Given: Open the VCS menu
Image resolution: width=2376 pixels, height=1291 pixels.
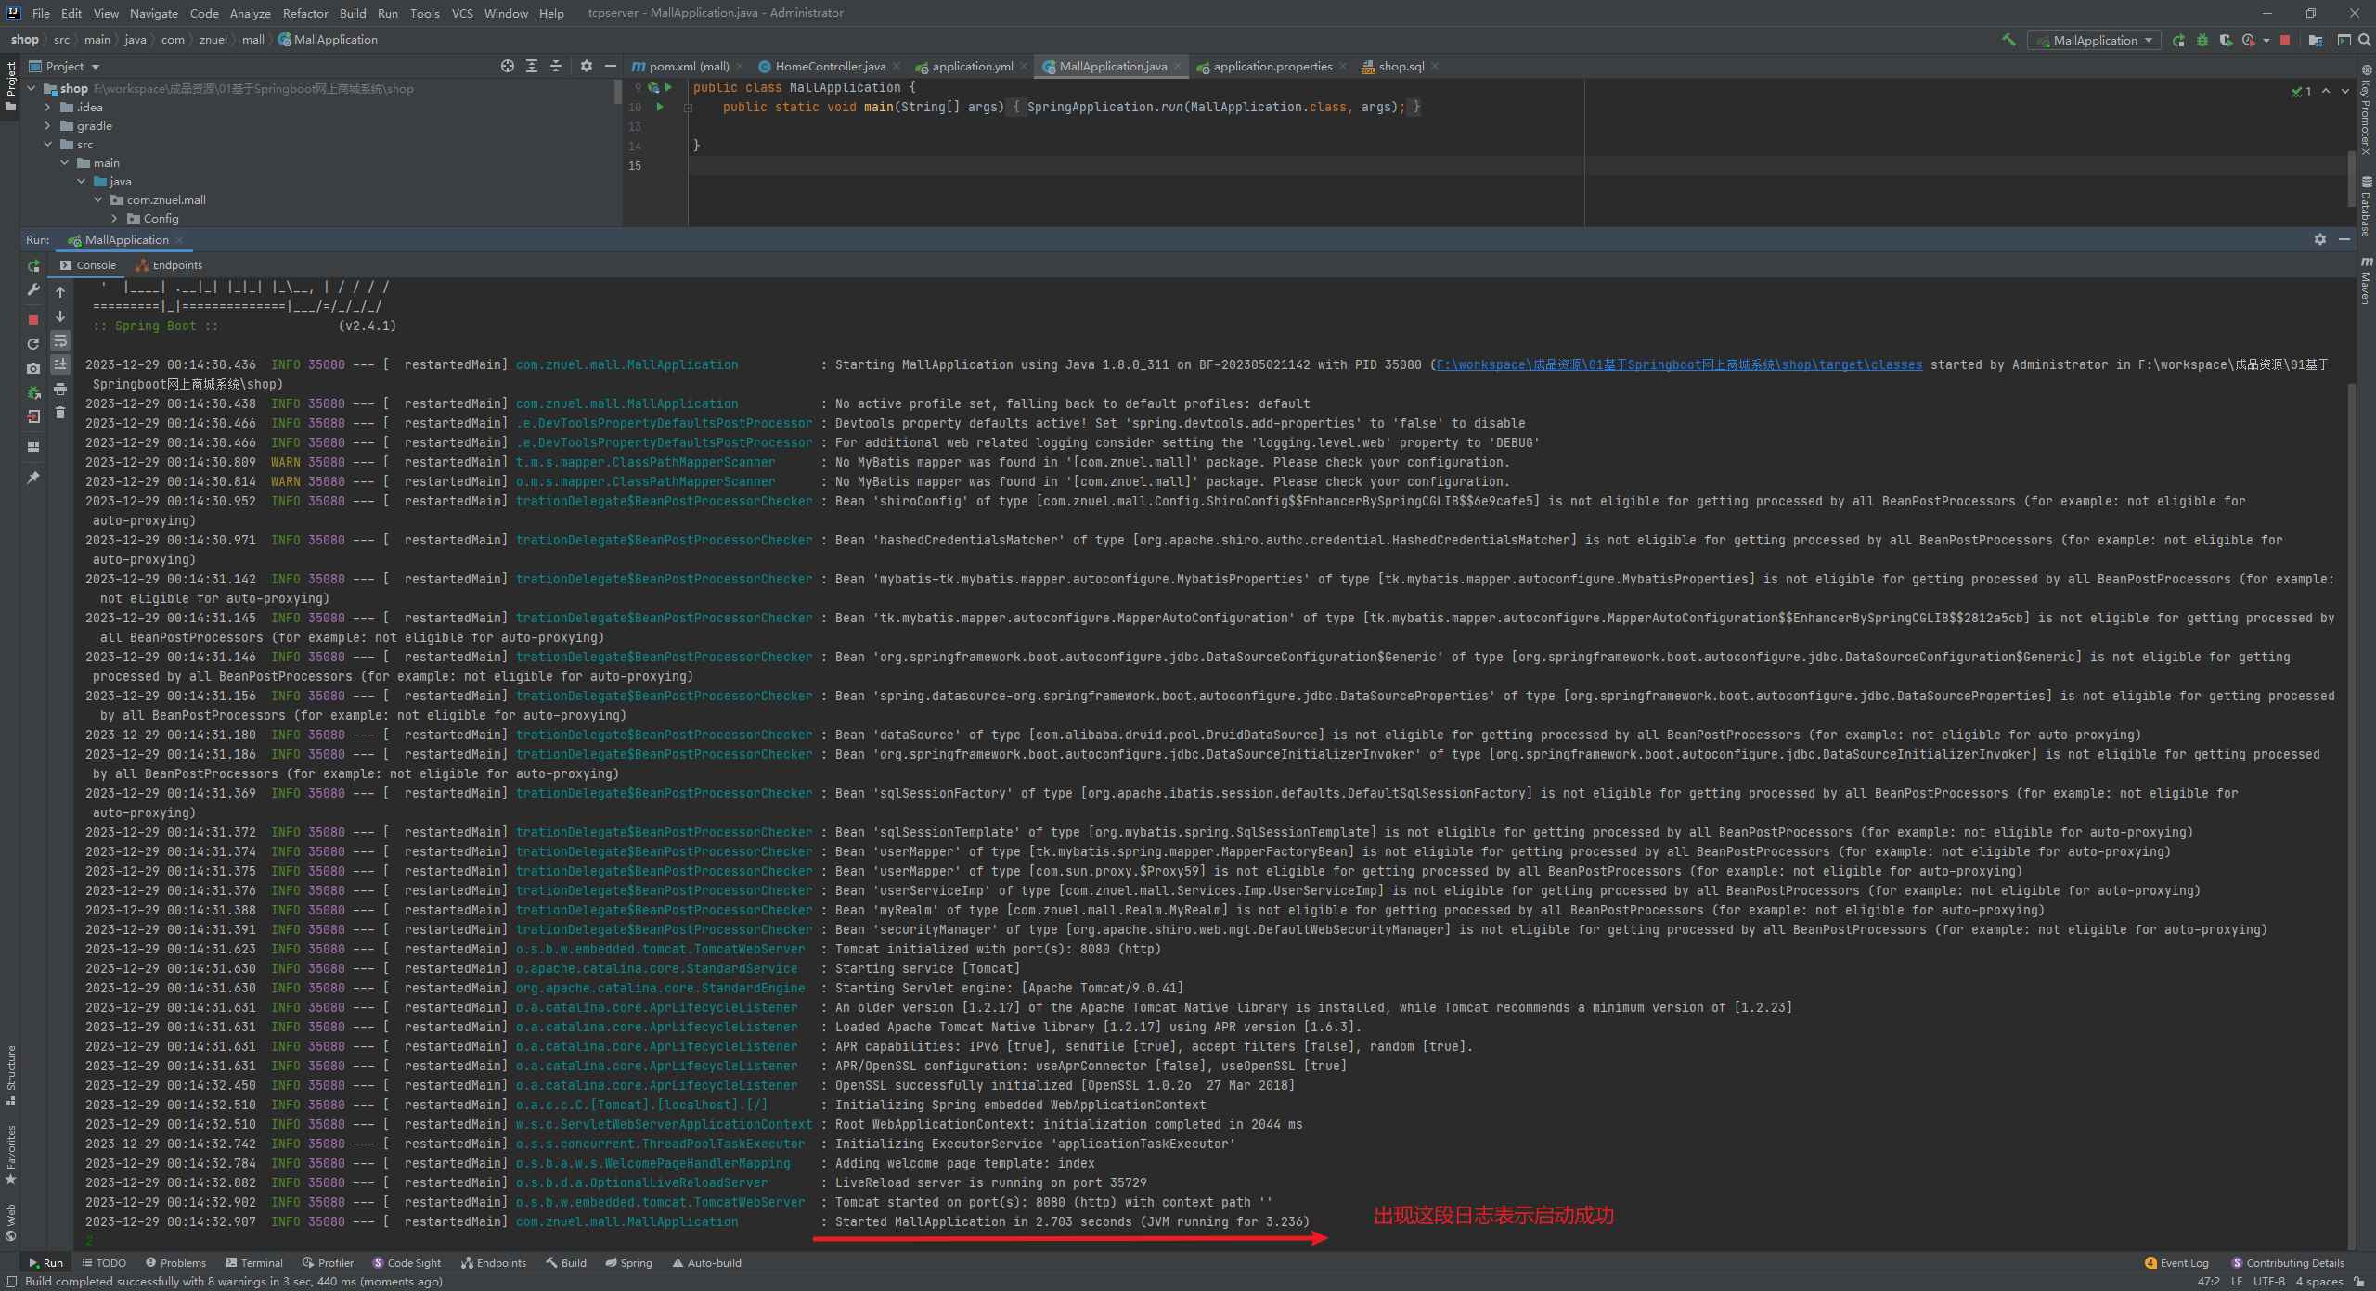Looking at the screenshot, I should (462, 13).
